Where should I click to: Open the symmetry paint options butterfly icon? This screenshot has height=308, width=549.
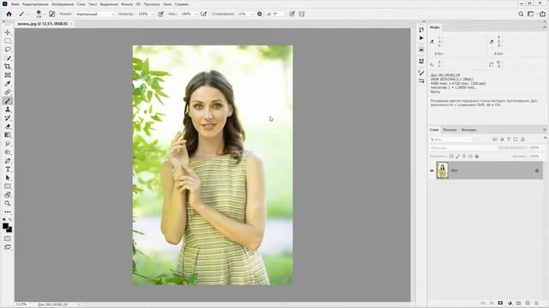[301, 14]
